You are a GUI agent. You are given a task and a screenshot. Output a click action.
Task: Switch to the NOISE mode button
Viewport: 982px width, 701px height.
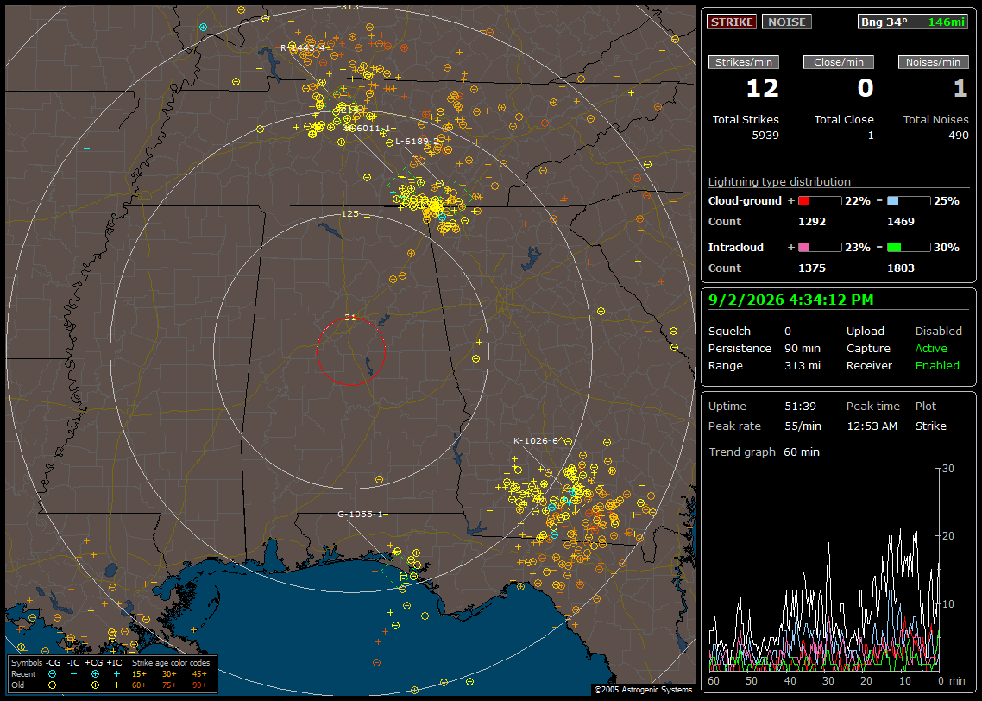pyautogui.click(x=787, y=22)
